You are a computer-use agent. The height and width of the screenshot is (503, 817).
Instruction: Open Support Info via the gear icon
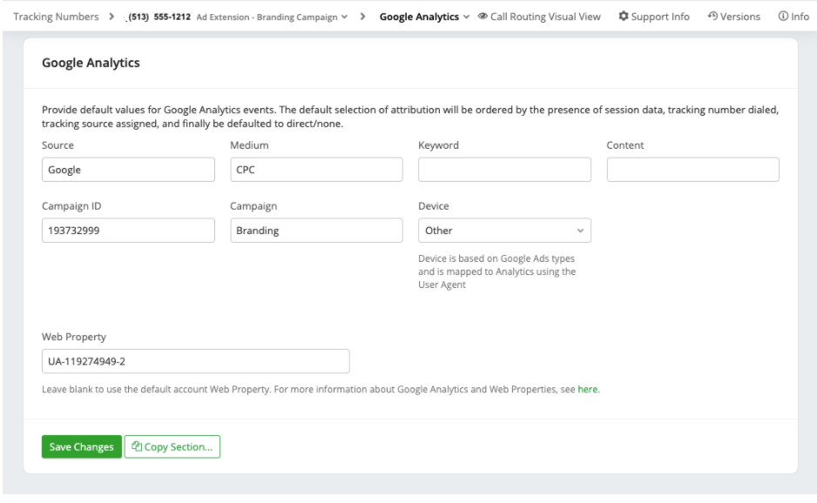point(624,17)
